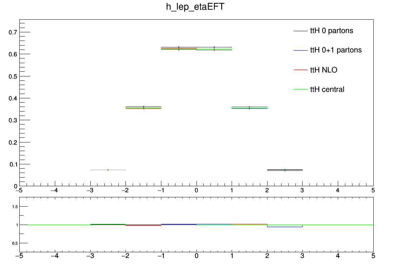Click the −3 label on the ratio panel x-axis
Viewport: 393px width, 277px height.
coord(90,256)
